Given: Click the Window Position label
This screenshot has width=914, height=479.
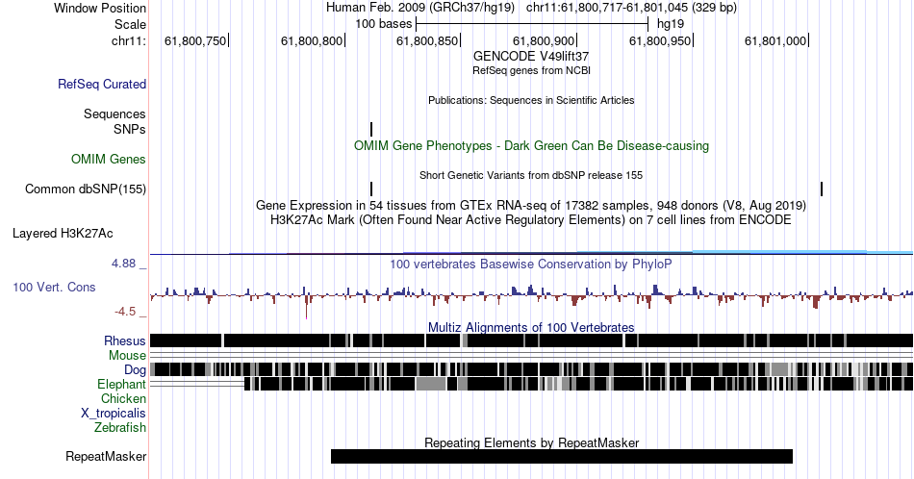Looking at the screenshot, I should coord(100,8).
